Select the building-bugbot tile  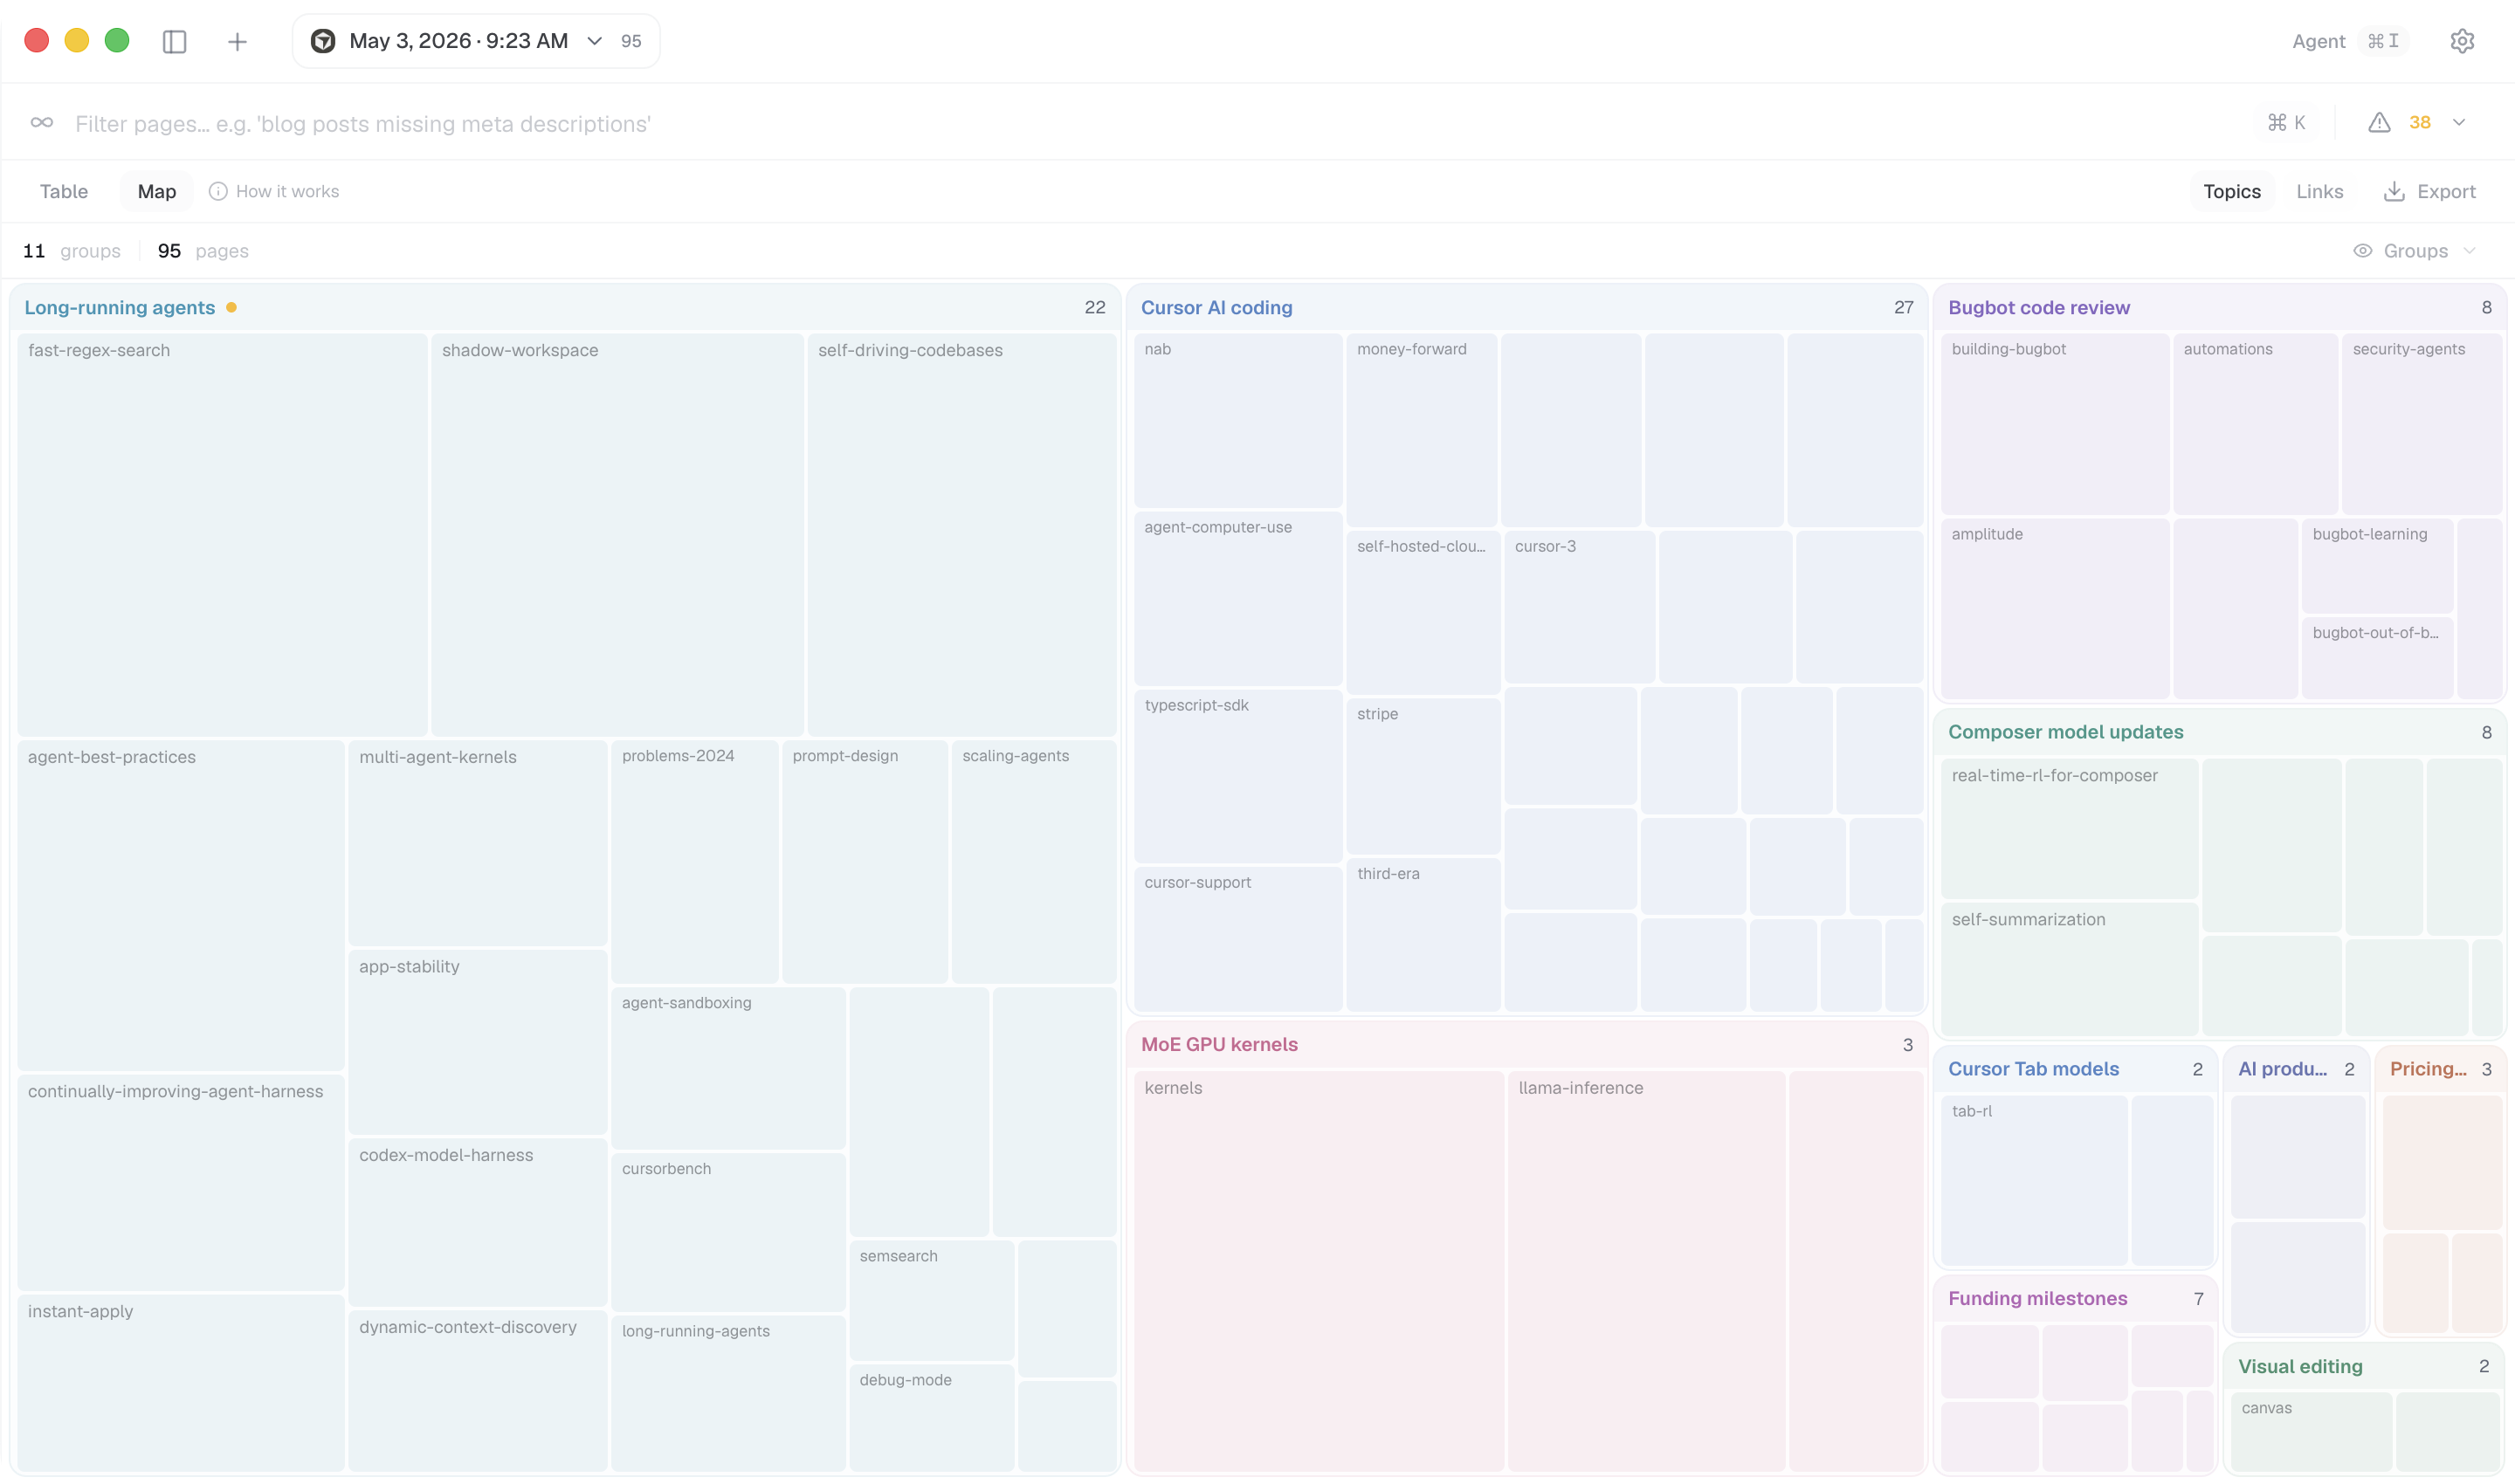[2055, 424]
